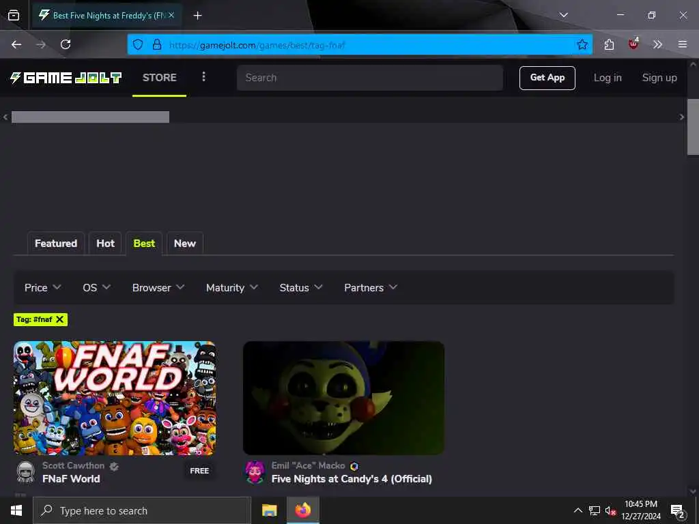
Task: Click the uBlock Origin extension icon
Action: (633, 44)
